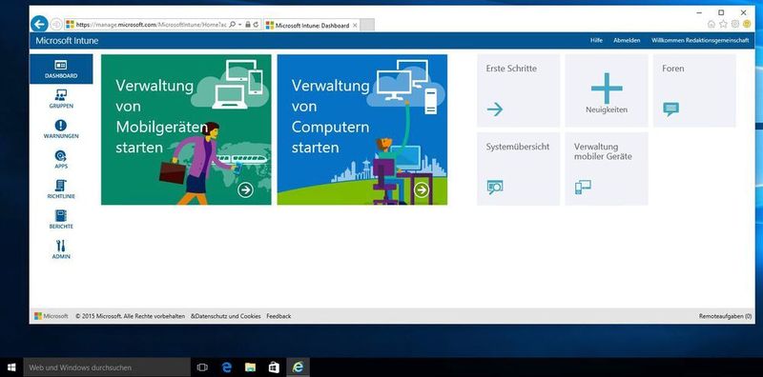
Task: Click Web und Windows durchsuchen search box
Action: point(107,367)
